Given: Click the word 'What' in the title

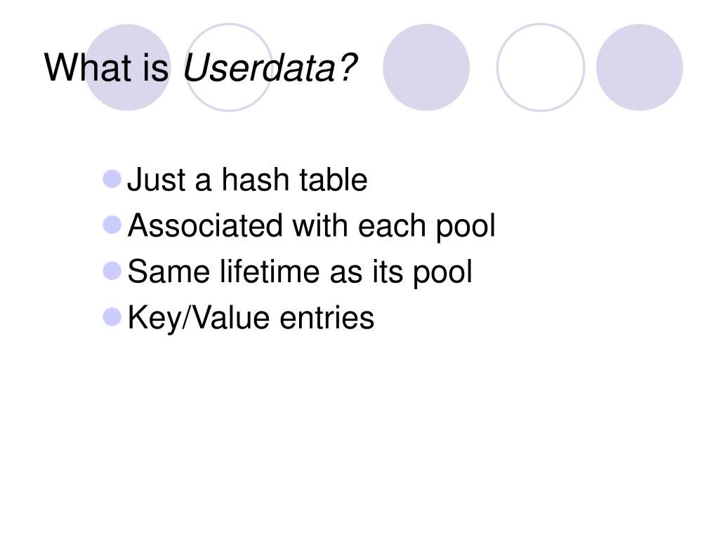Looking at the screenshot, I should click(x=88, y=68).
